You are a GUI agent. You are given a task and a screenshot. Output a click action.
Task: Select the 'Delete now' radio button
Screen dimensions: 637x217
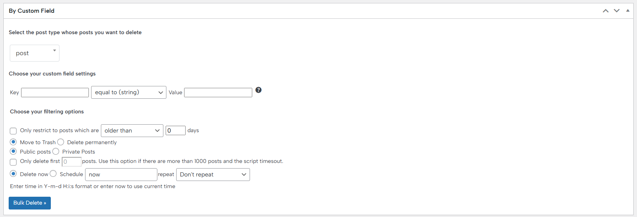(13, 173)
